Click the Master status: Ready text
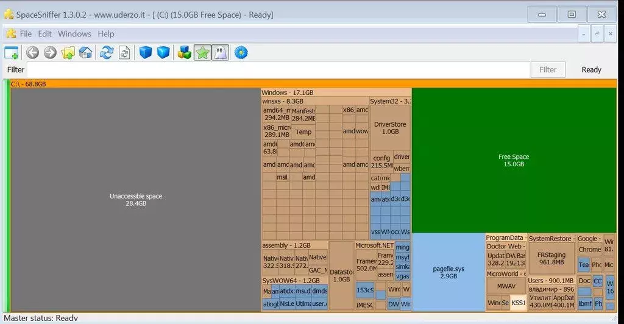This screenshot has height=324, width=624. pyautogui.click(x=41, y=318)
